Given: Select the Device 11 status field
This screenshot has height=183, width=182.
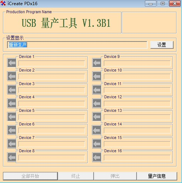Looking at the screenshot, I should [x=137, y=90].
